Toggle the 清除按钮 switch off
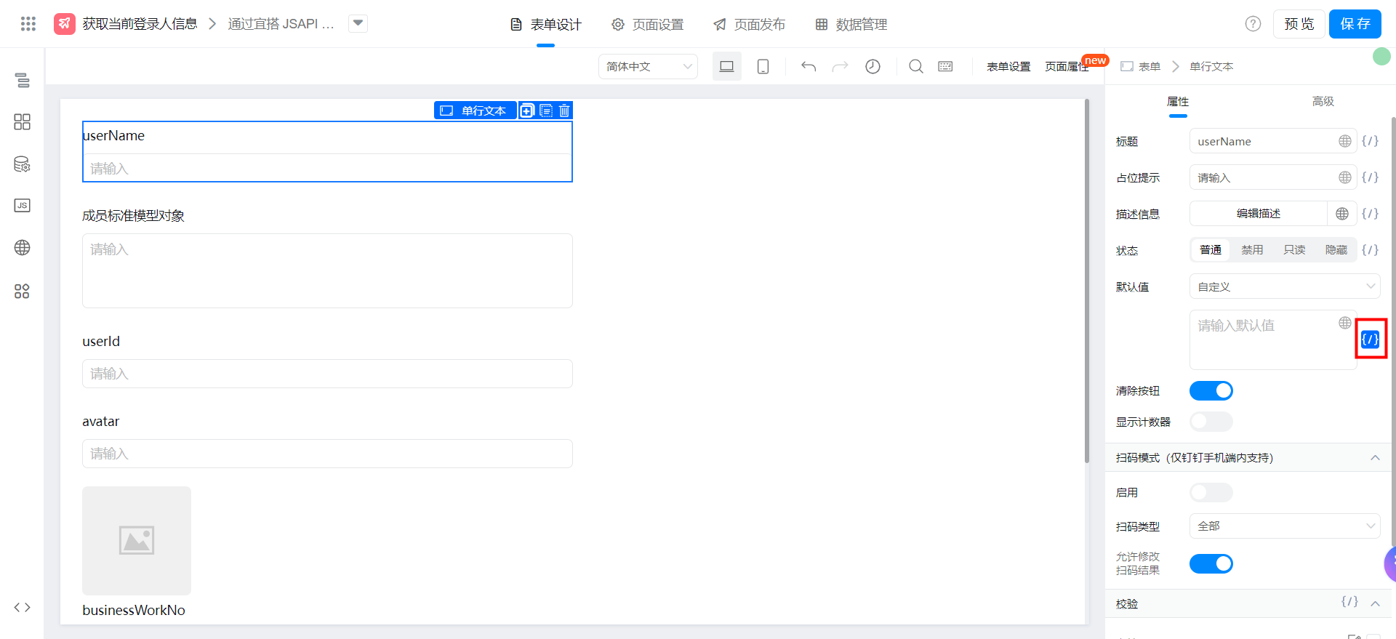The image size is (1396, 639). [x=1211, y=391]
